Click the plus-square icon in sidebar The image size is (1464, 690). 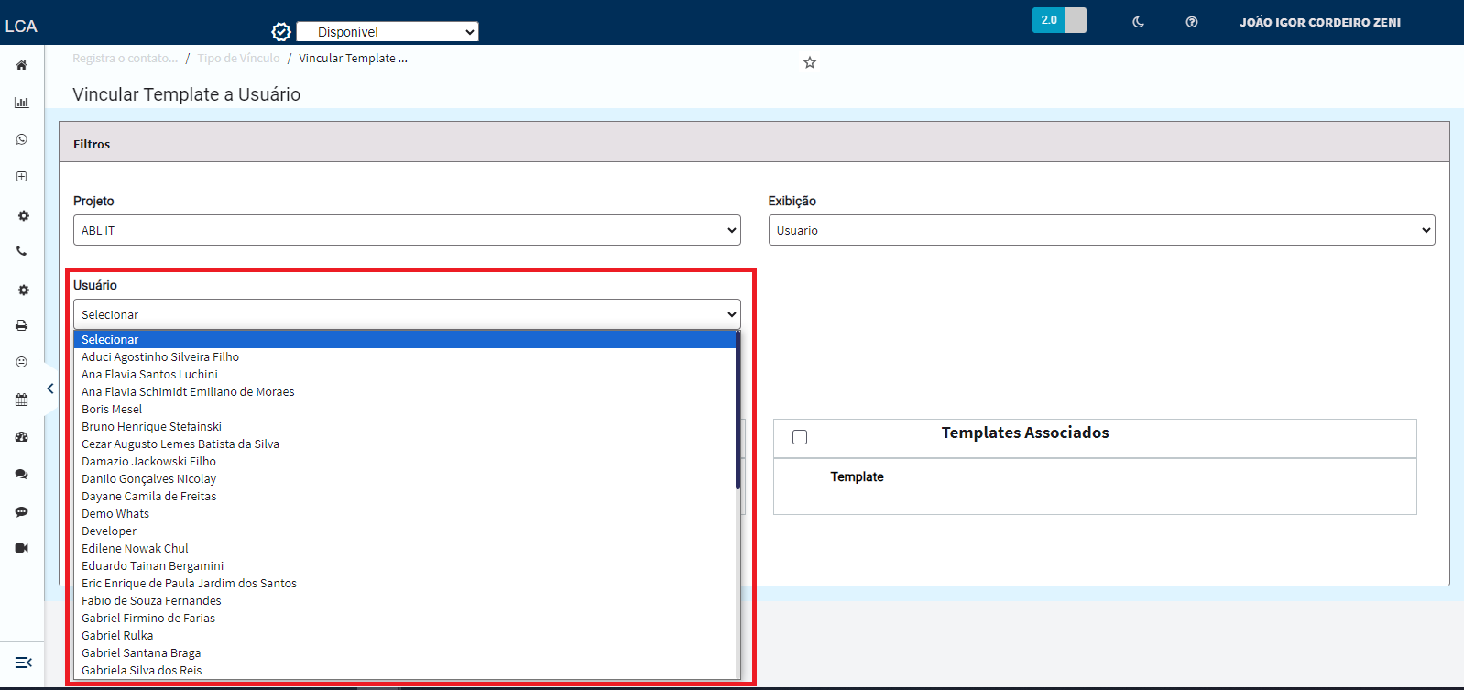[x=21, y=176]
